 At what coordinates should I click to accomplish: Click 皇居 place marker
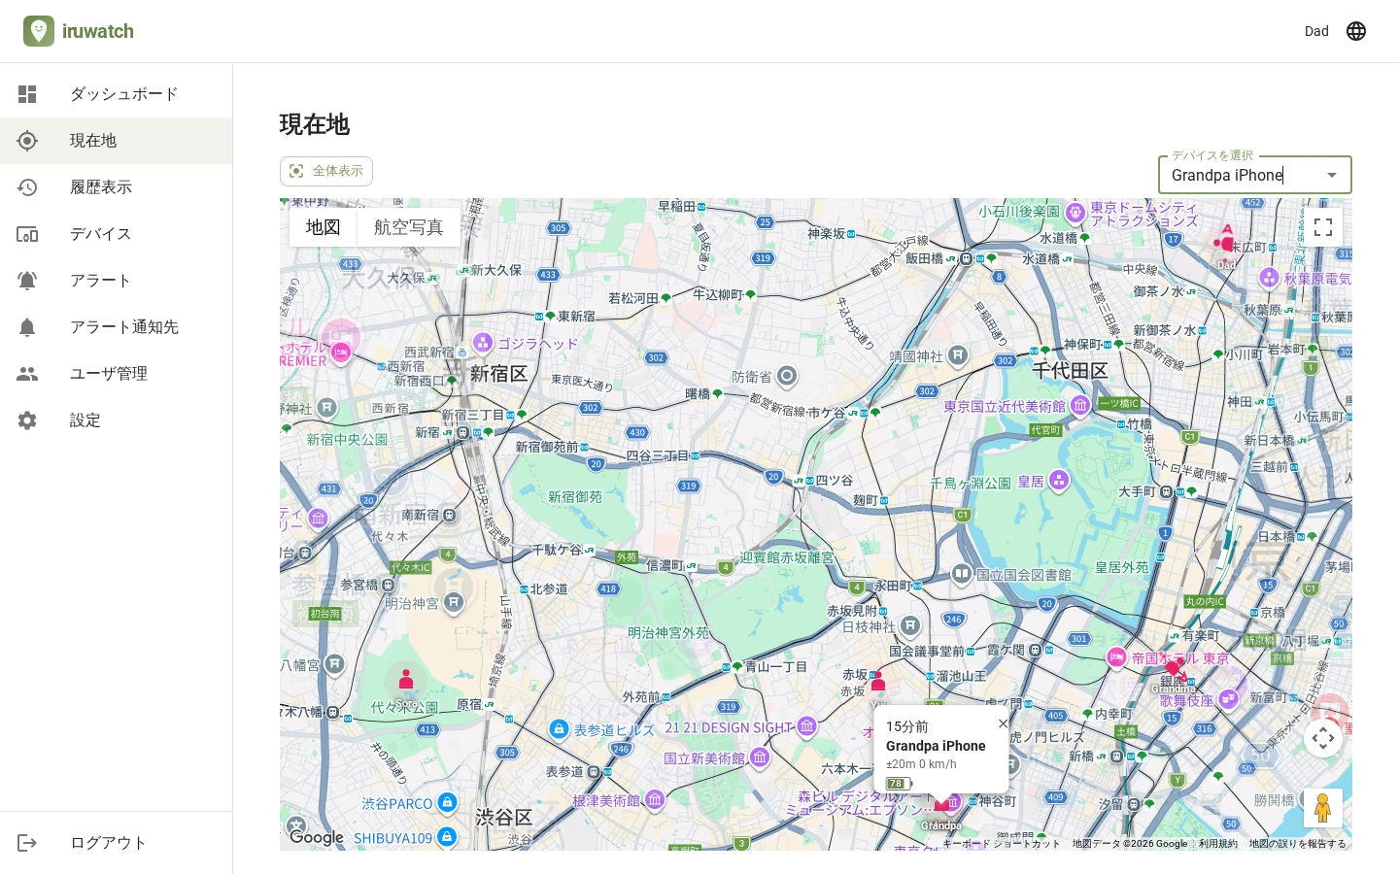click(x=1059, y=480)
